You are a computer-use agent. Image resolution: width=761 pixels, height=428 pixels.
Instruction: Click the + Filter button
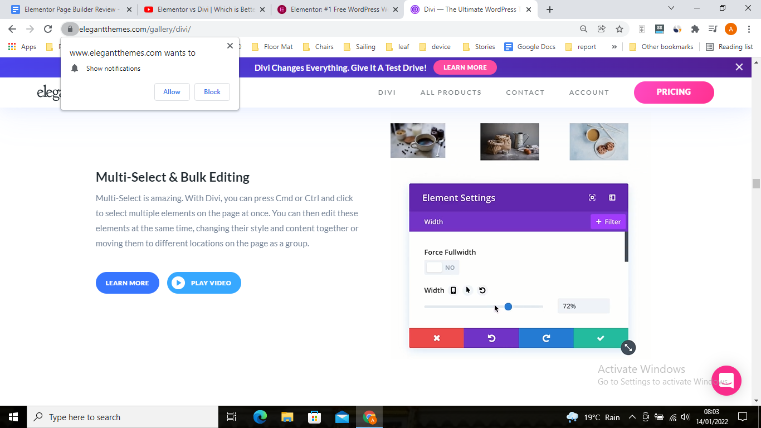click(608, 222)
